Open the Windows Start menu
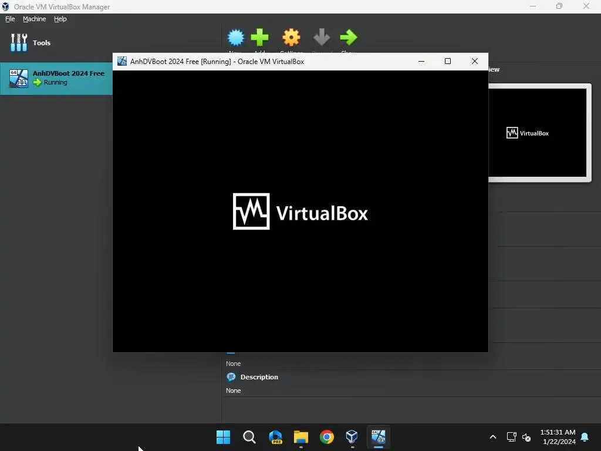Image resolution: width=601 pixels, height=451 pixels. [x=224, y=437]
